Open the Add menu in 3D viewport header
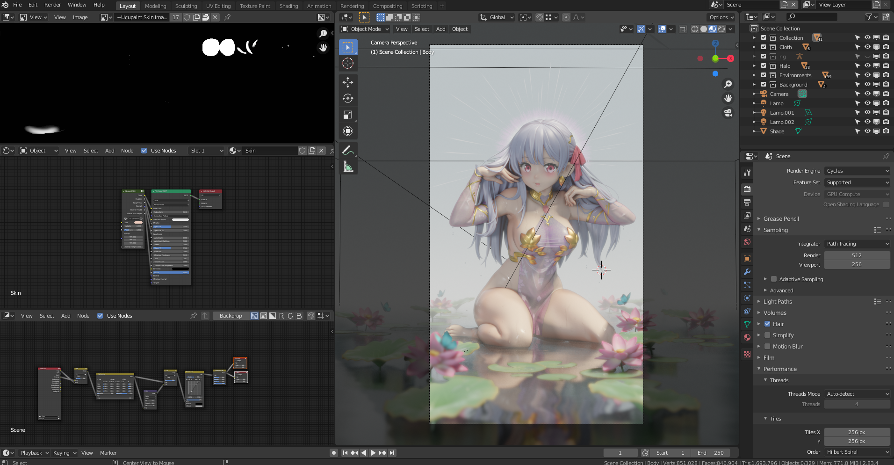Screen dimensions: 894x465 440,29
